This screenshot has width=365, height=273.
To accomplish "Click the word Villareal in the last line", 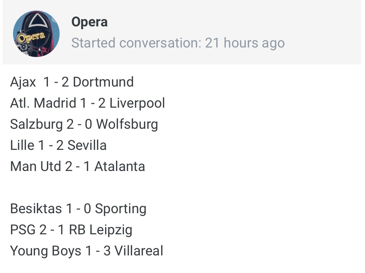I will coord(139,251).
